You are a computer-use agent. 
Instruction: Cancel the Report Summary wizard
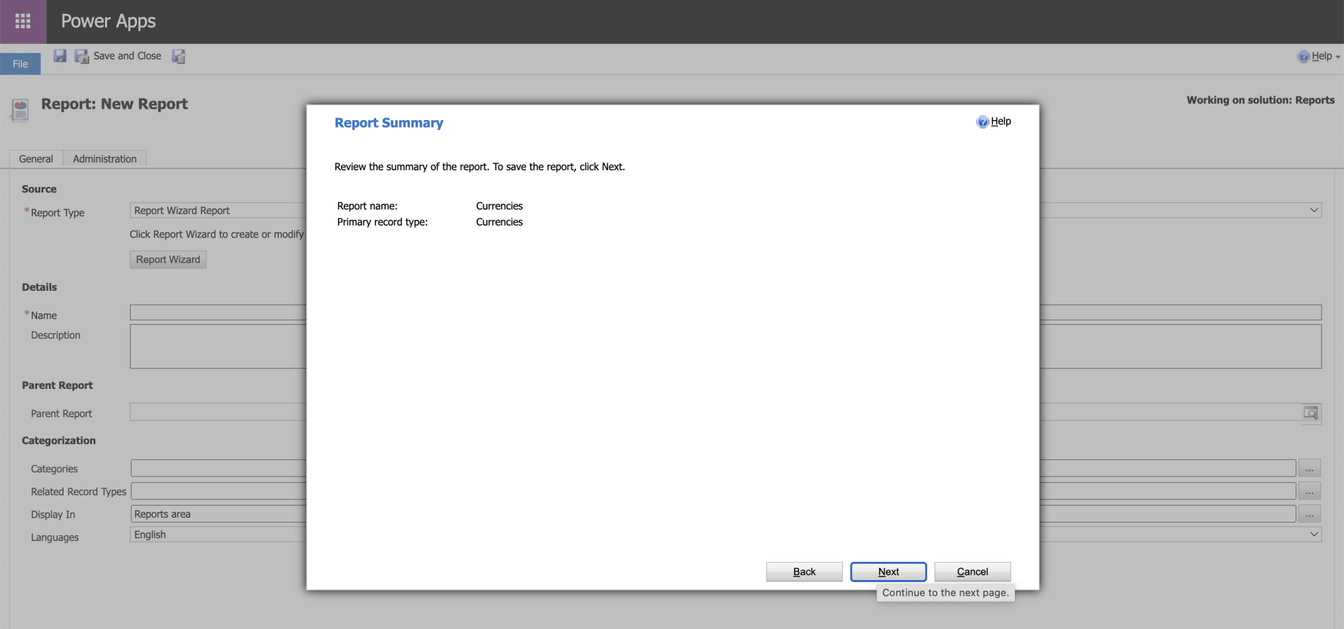click(972, 572)
